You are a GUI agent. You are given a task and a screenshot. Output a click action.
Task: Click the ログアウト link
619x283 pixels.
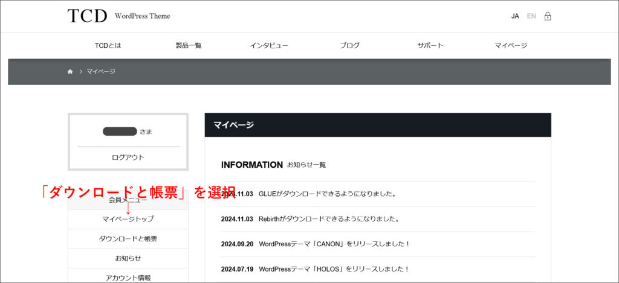click(x=128, y=157)
